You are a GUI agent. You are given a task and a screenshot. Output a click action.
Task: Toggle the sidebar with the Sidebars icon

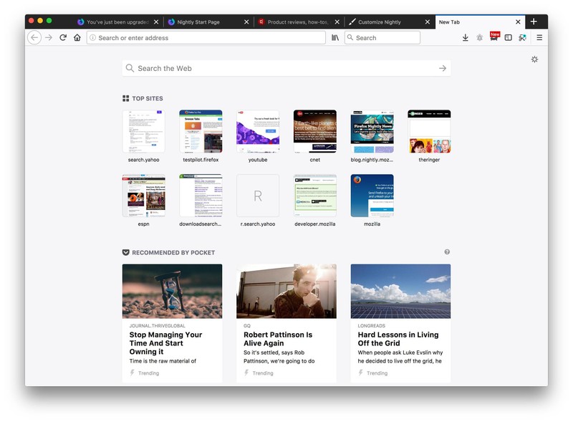509,38
